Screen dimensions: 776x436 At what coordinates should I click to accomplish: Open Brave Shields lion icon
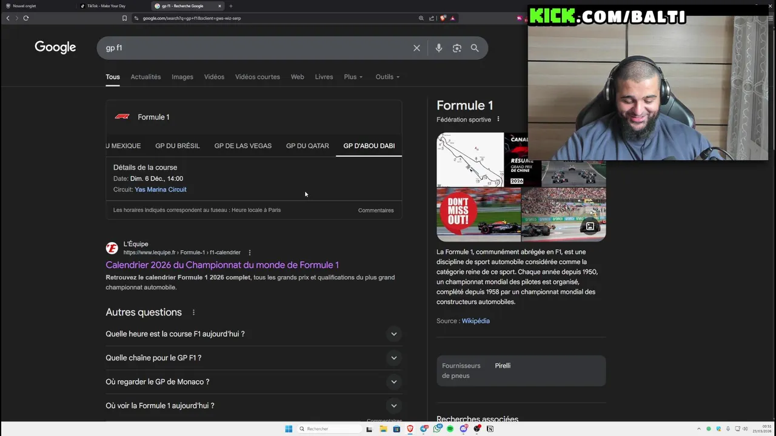click(x=443, y=18)
